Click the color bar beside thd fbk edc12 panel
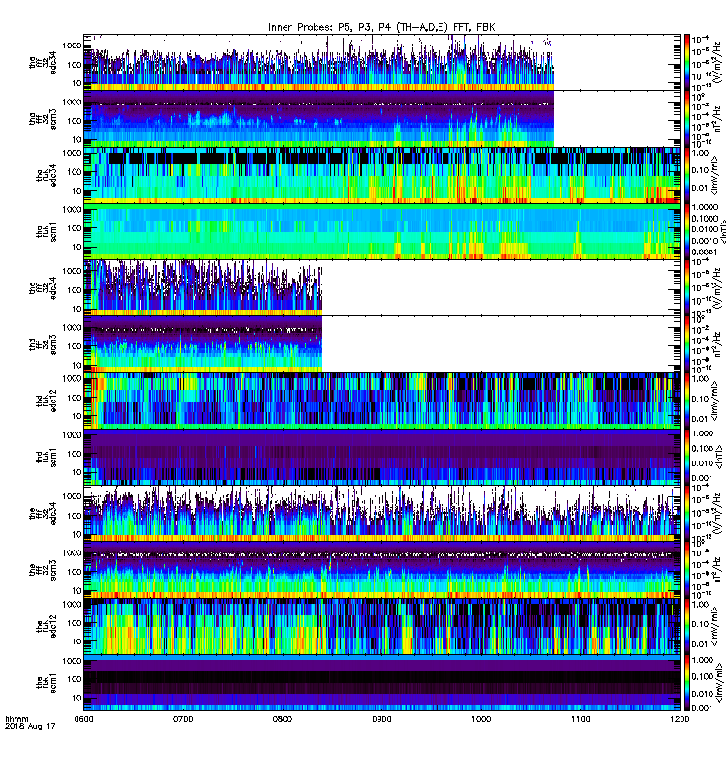Viewport: 726px width, 774px height. tap(686, 401)
